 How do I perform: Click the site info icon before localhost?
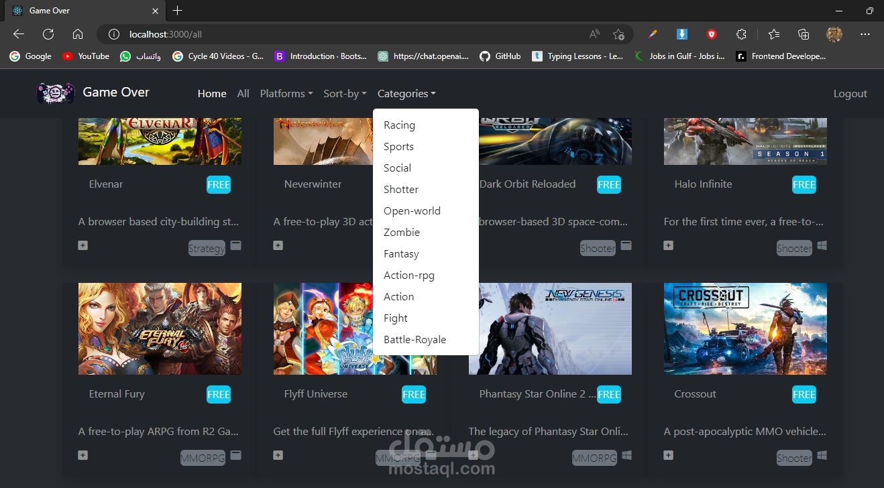click(114, 34)
